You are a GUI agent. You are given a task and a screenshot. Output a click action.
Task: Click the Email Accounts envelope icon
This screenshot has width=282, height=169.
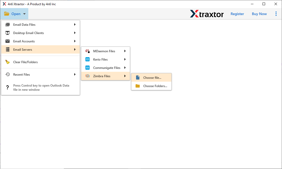(8, 41)
